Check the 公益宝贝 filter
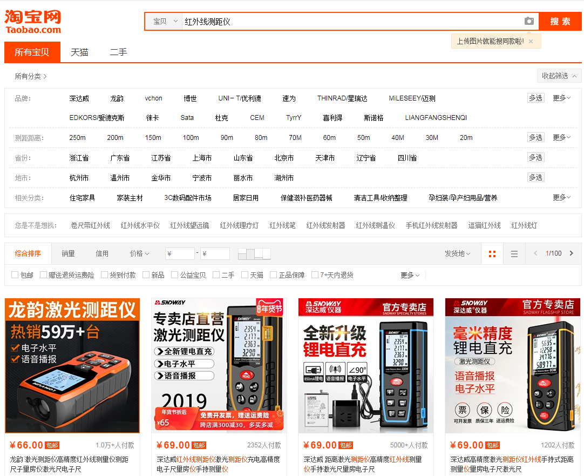Image resolution: width=584 pixels, height=476 pixels. tap(174, 274)
